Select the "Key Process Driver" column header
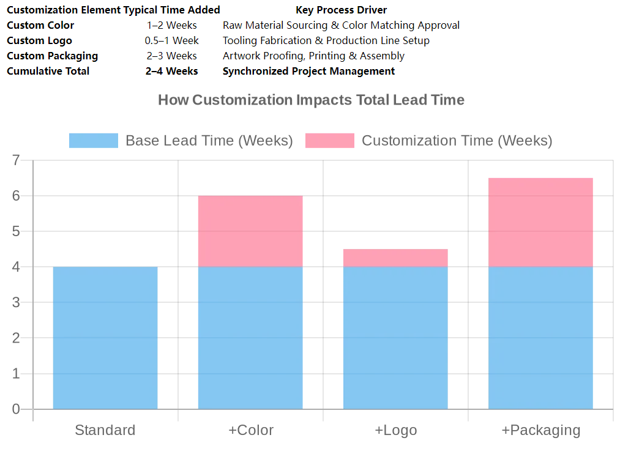Image resolution: width=631 pixels, height=457 pixels. 341,10
